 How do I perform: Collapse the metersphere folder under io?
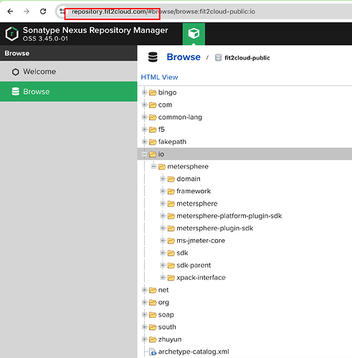(x=153, y=167)
